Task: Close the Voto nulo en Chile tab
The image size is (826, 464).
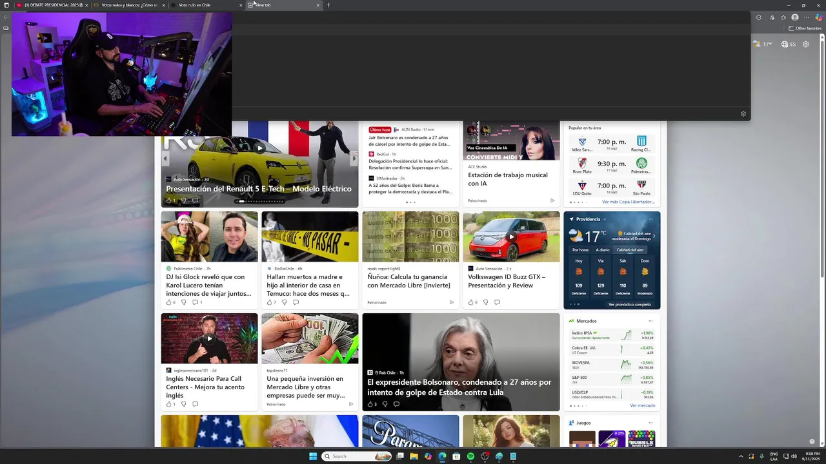Action: [241, 5]
